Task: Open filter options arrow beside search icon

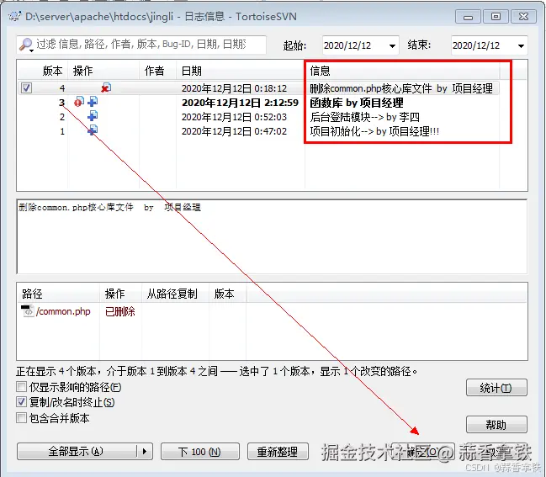Action: (32, 50)
